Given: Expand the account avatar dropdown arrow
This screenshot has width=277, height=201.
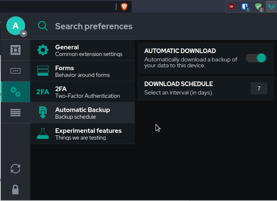Looking at the screenshot, I should pos(23,34).
